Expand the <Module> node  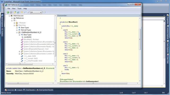point(14,23)
